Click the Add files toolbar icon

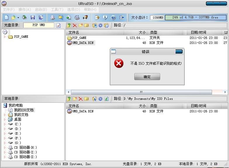(97, 18)
